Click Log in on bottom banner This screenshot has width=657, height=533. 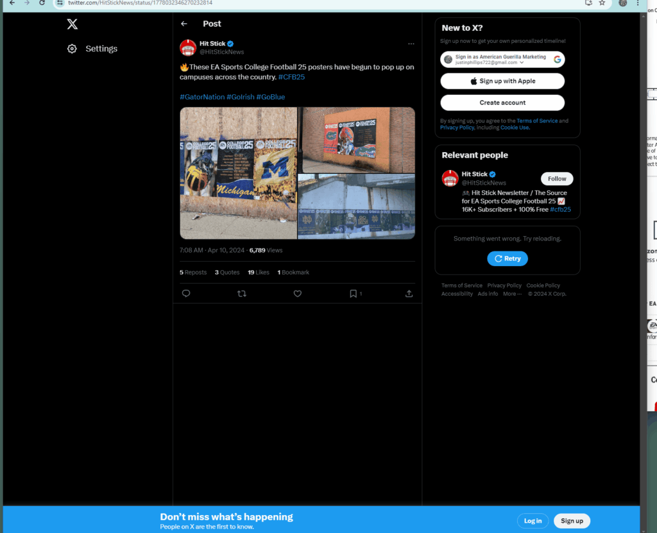point(533,521)
